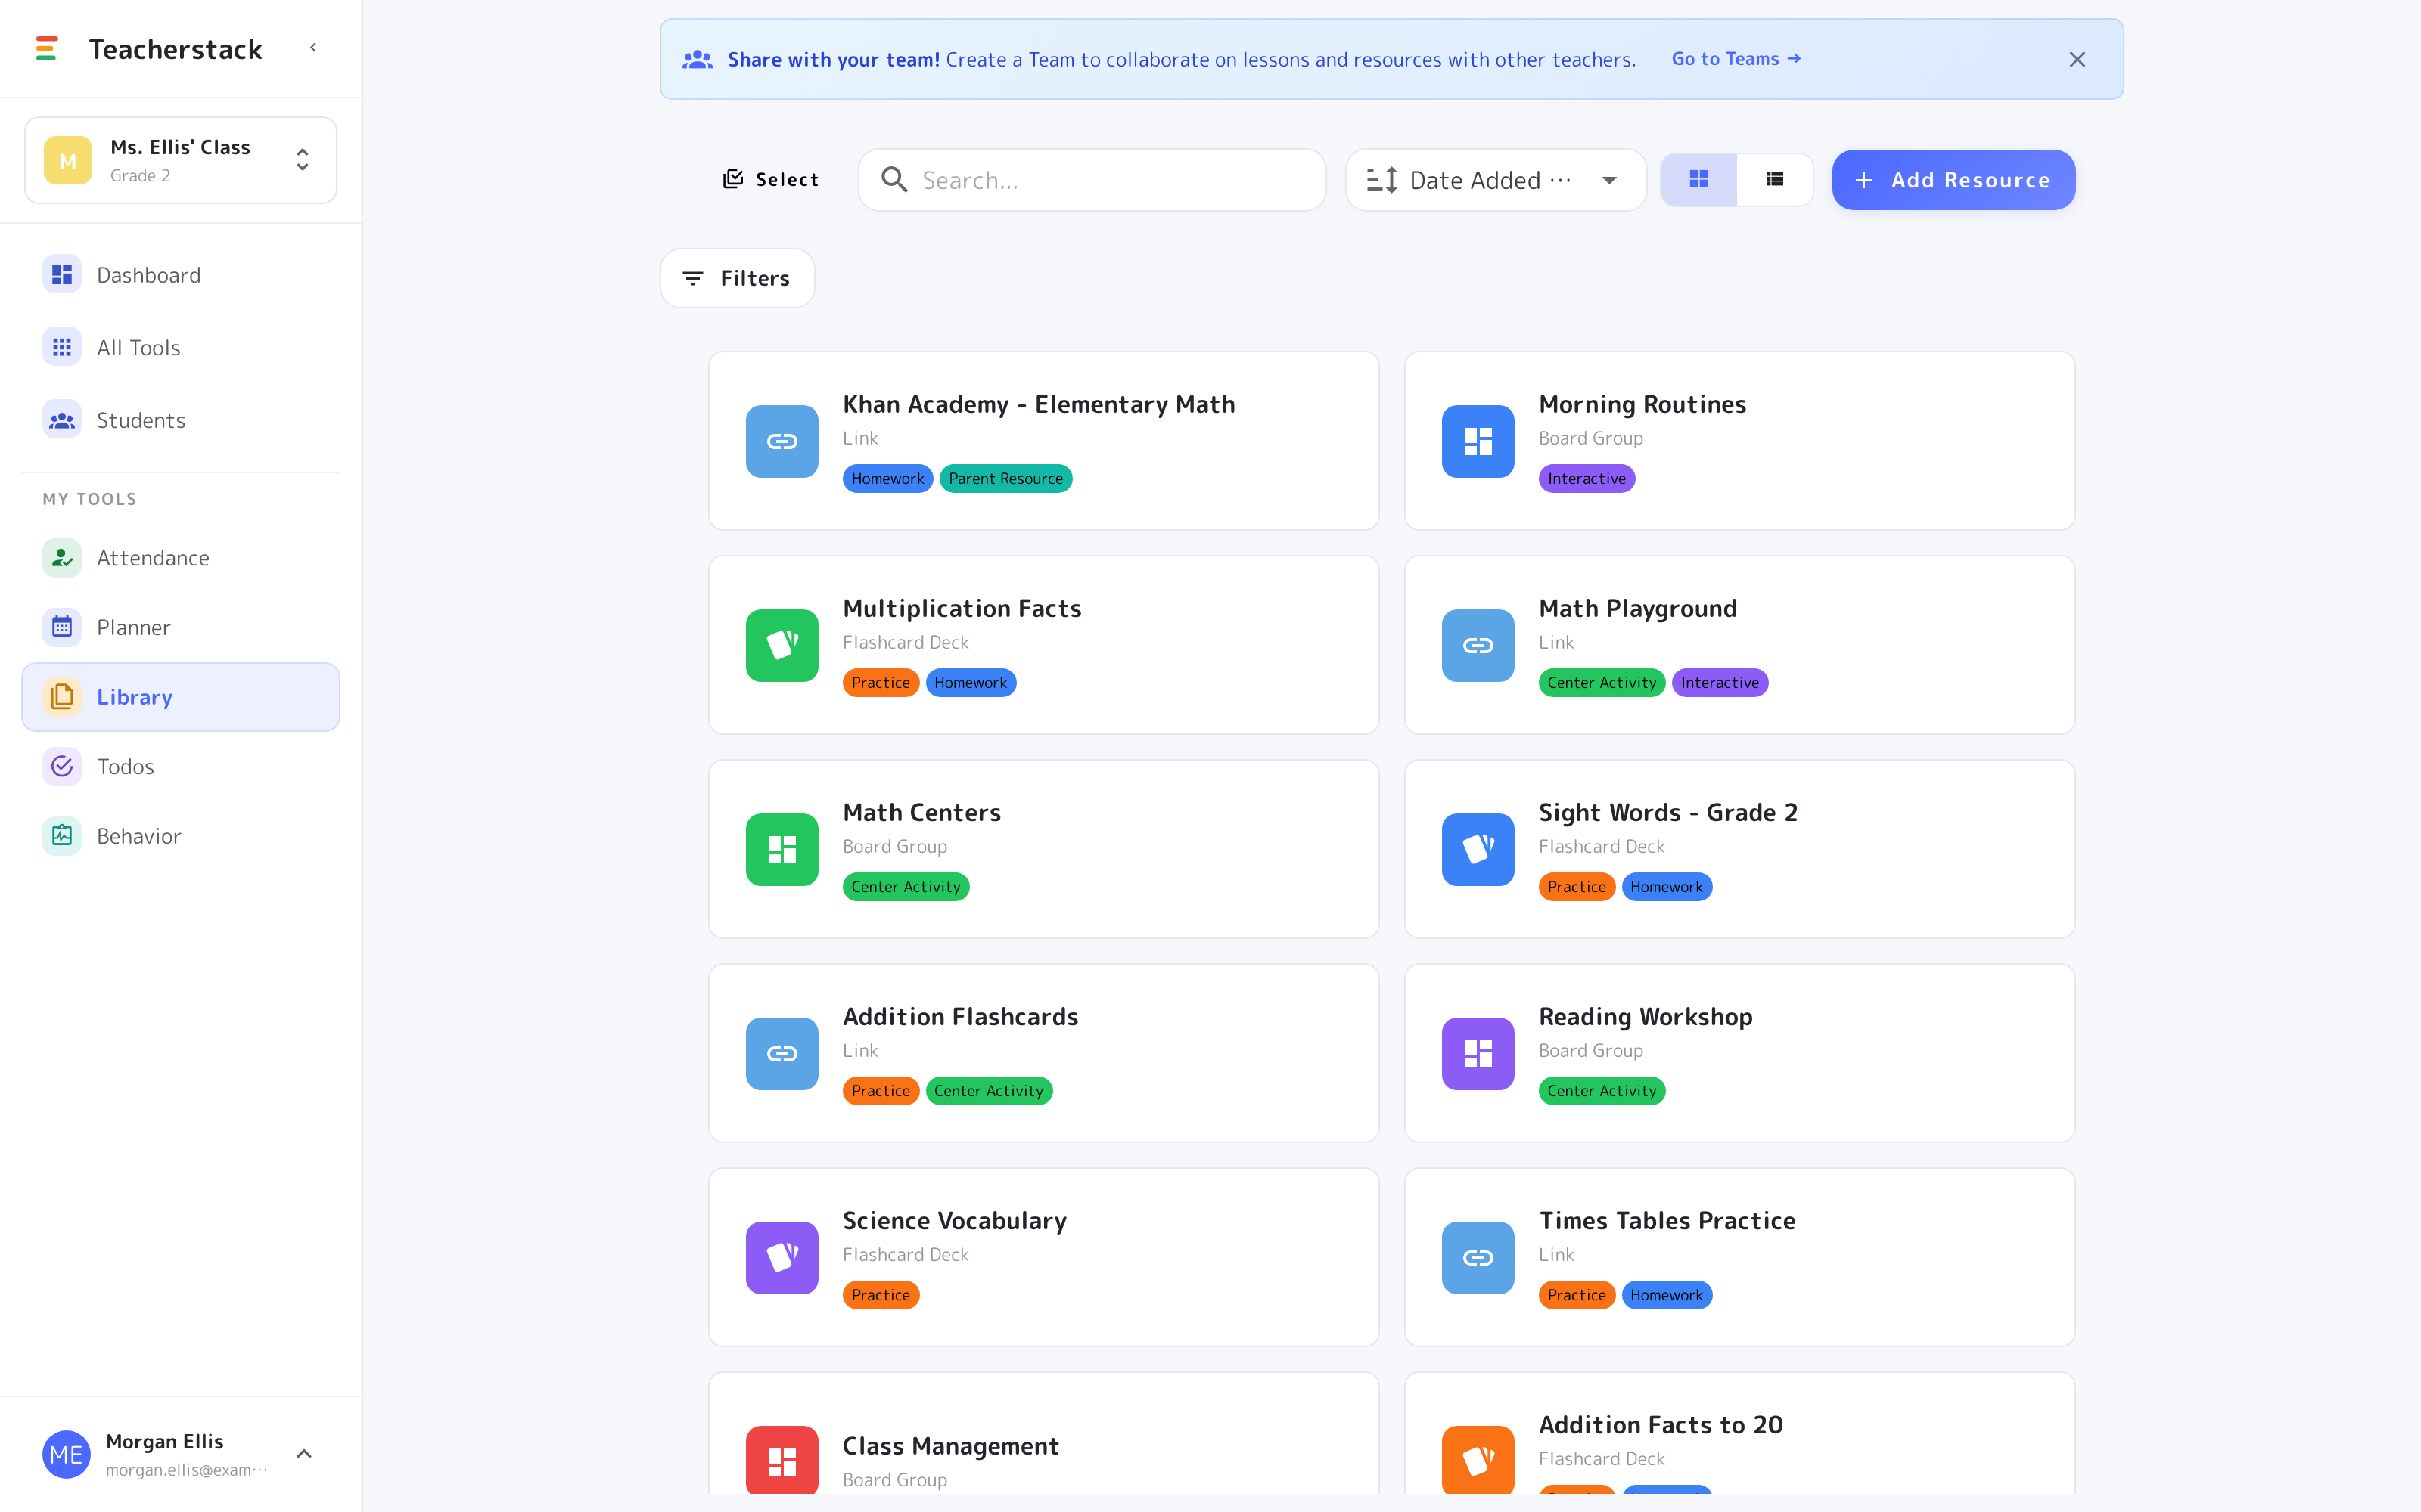Screen dimensions: 2421x1512
Task: Open the Reading Workshop title
Action: tap(1646, 1016)
